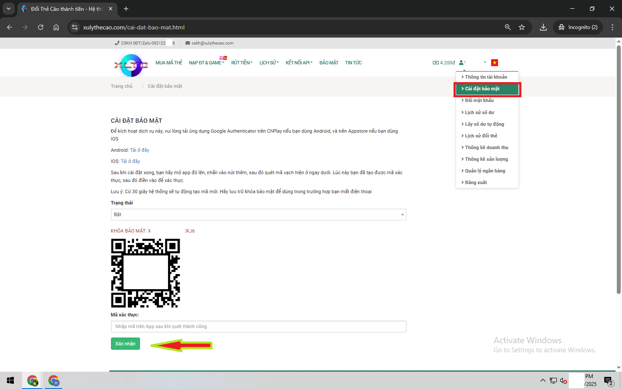Bookmark this page with star icon

tap(522, 27)
